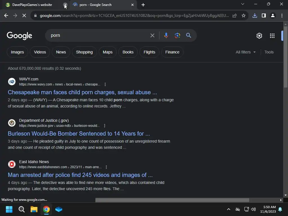Open a new browser tab

point(143,5)
